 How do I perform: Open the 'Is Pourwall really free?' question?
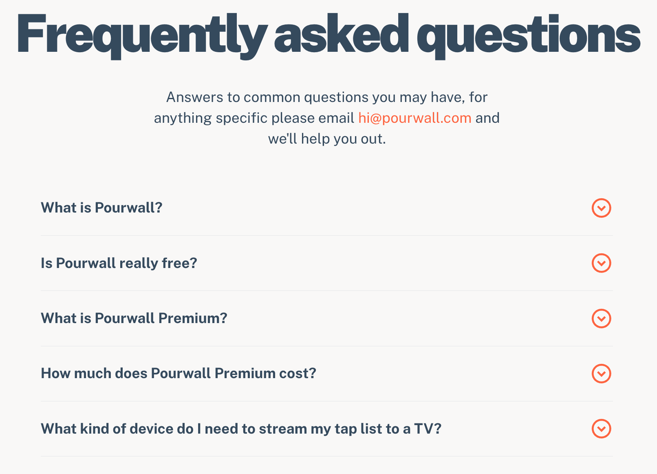coord(119,263)
